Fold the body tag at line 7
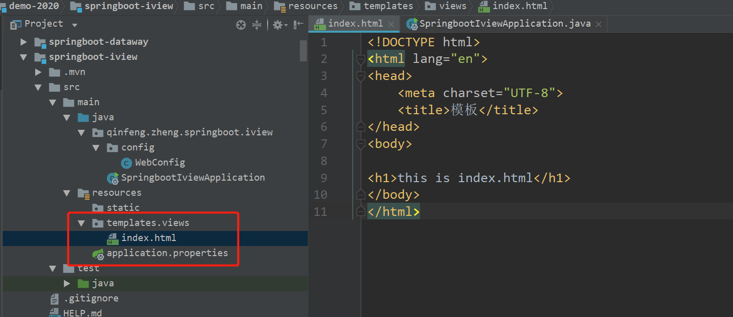 coord(360,144)
